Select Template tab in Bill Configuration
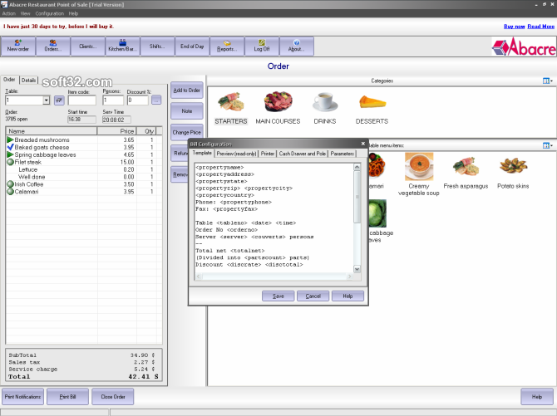 202,153
